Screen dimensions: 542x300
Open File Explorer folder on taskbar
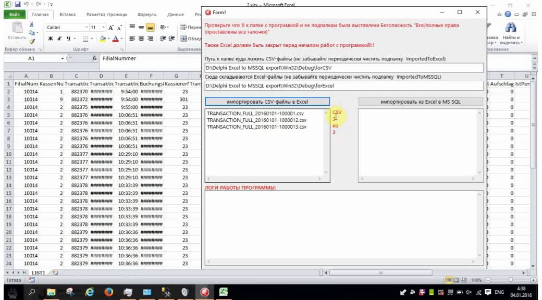point(51,292)
